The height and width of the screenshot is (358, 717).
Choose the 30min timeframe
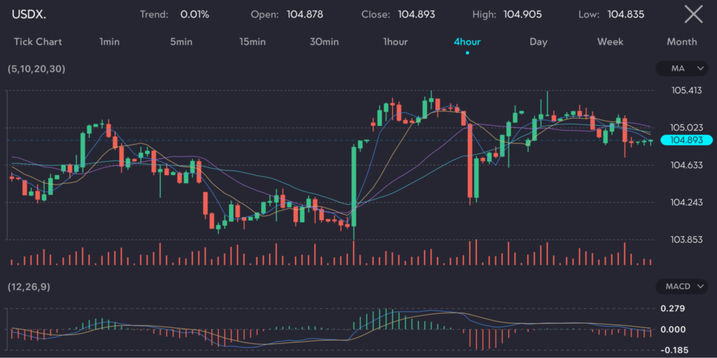click(x=324, y=42)
